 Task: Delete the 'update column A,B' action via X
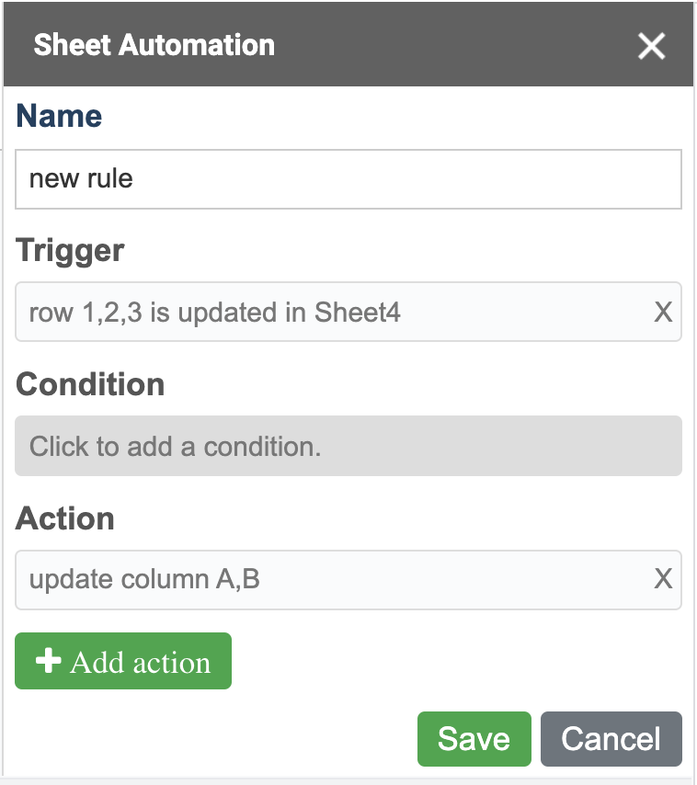coord(663,579)
